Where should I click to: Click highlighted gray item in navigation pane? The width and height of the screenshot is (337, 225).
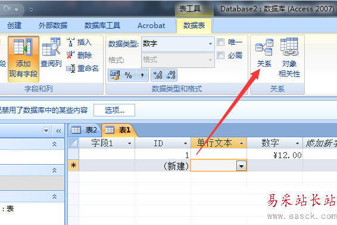[x=32, y=183]
